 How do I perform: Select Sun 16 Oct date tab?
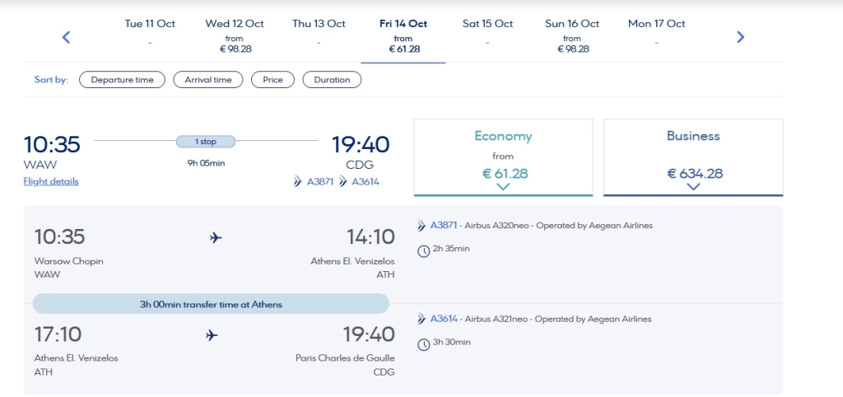572,36
